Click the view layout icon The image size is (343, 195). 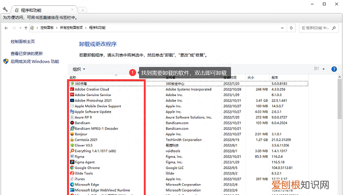(317, 69)
